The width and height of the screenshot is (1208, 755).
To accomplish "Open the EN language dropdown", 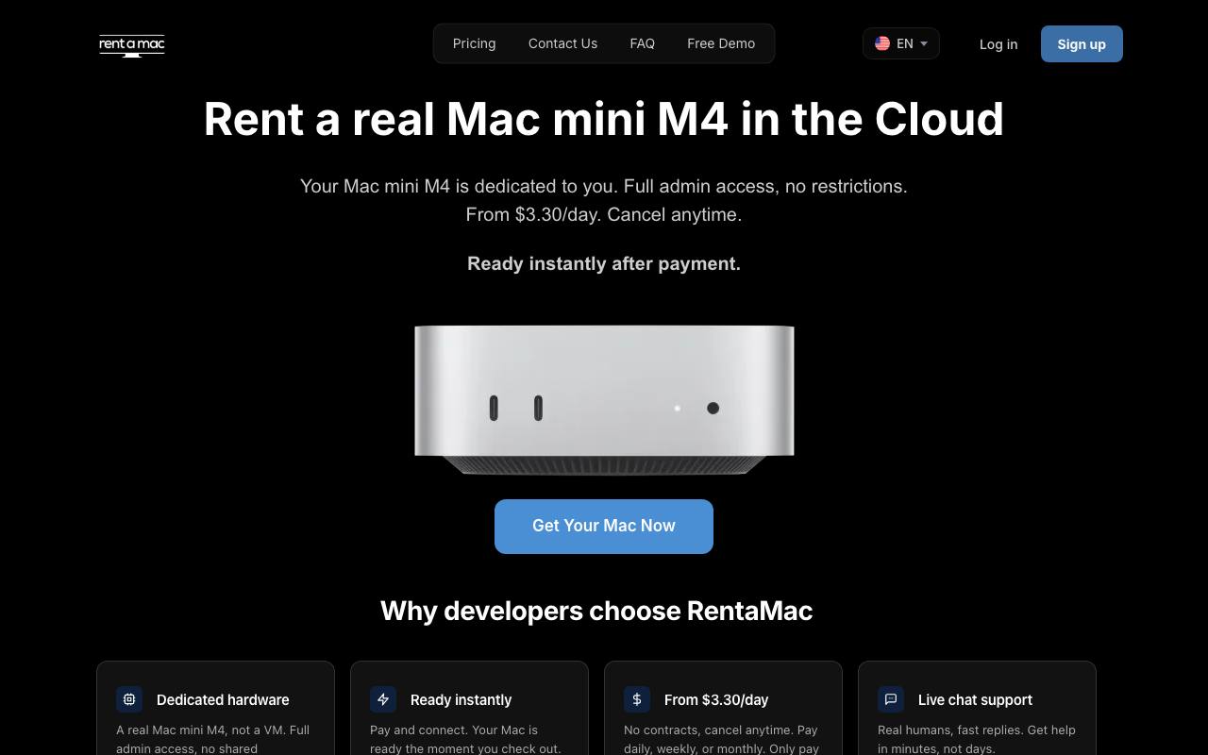I will (x=901, y=43).
